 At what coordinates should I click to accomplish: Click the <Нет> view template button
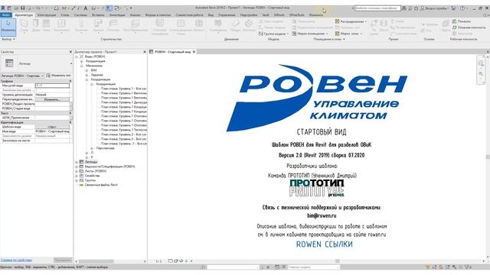pyautogui.click(x=52, y=127)
